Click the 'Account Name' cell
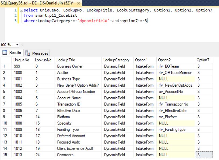This screenshot has height=160, width=219. 78,98
